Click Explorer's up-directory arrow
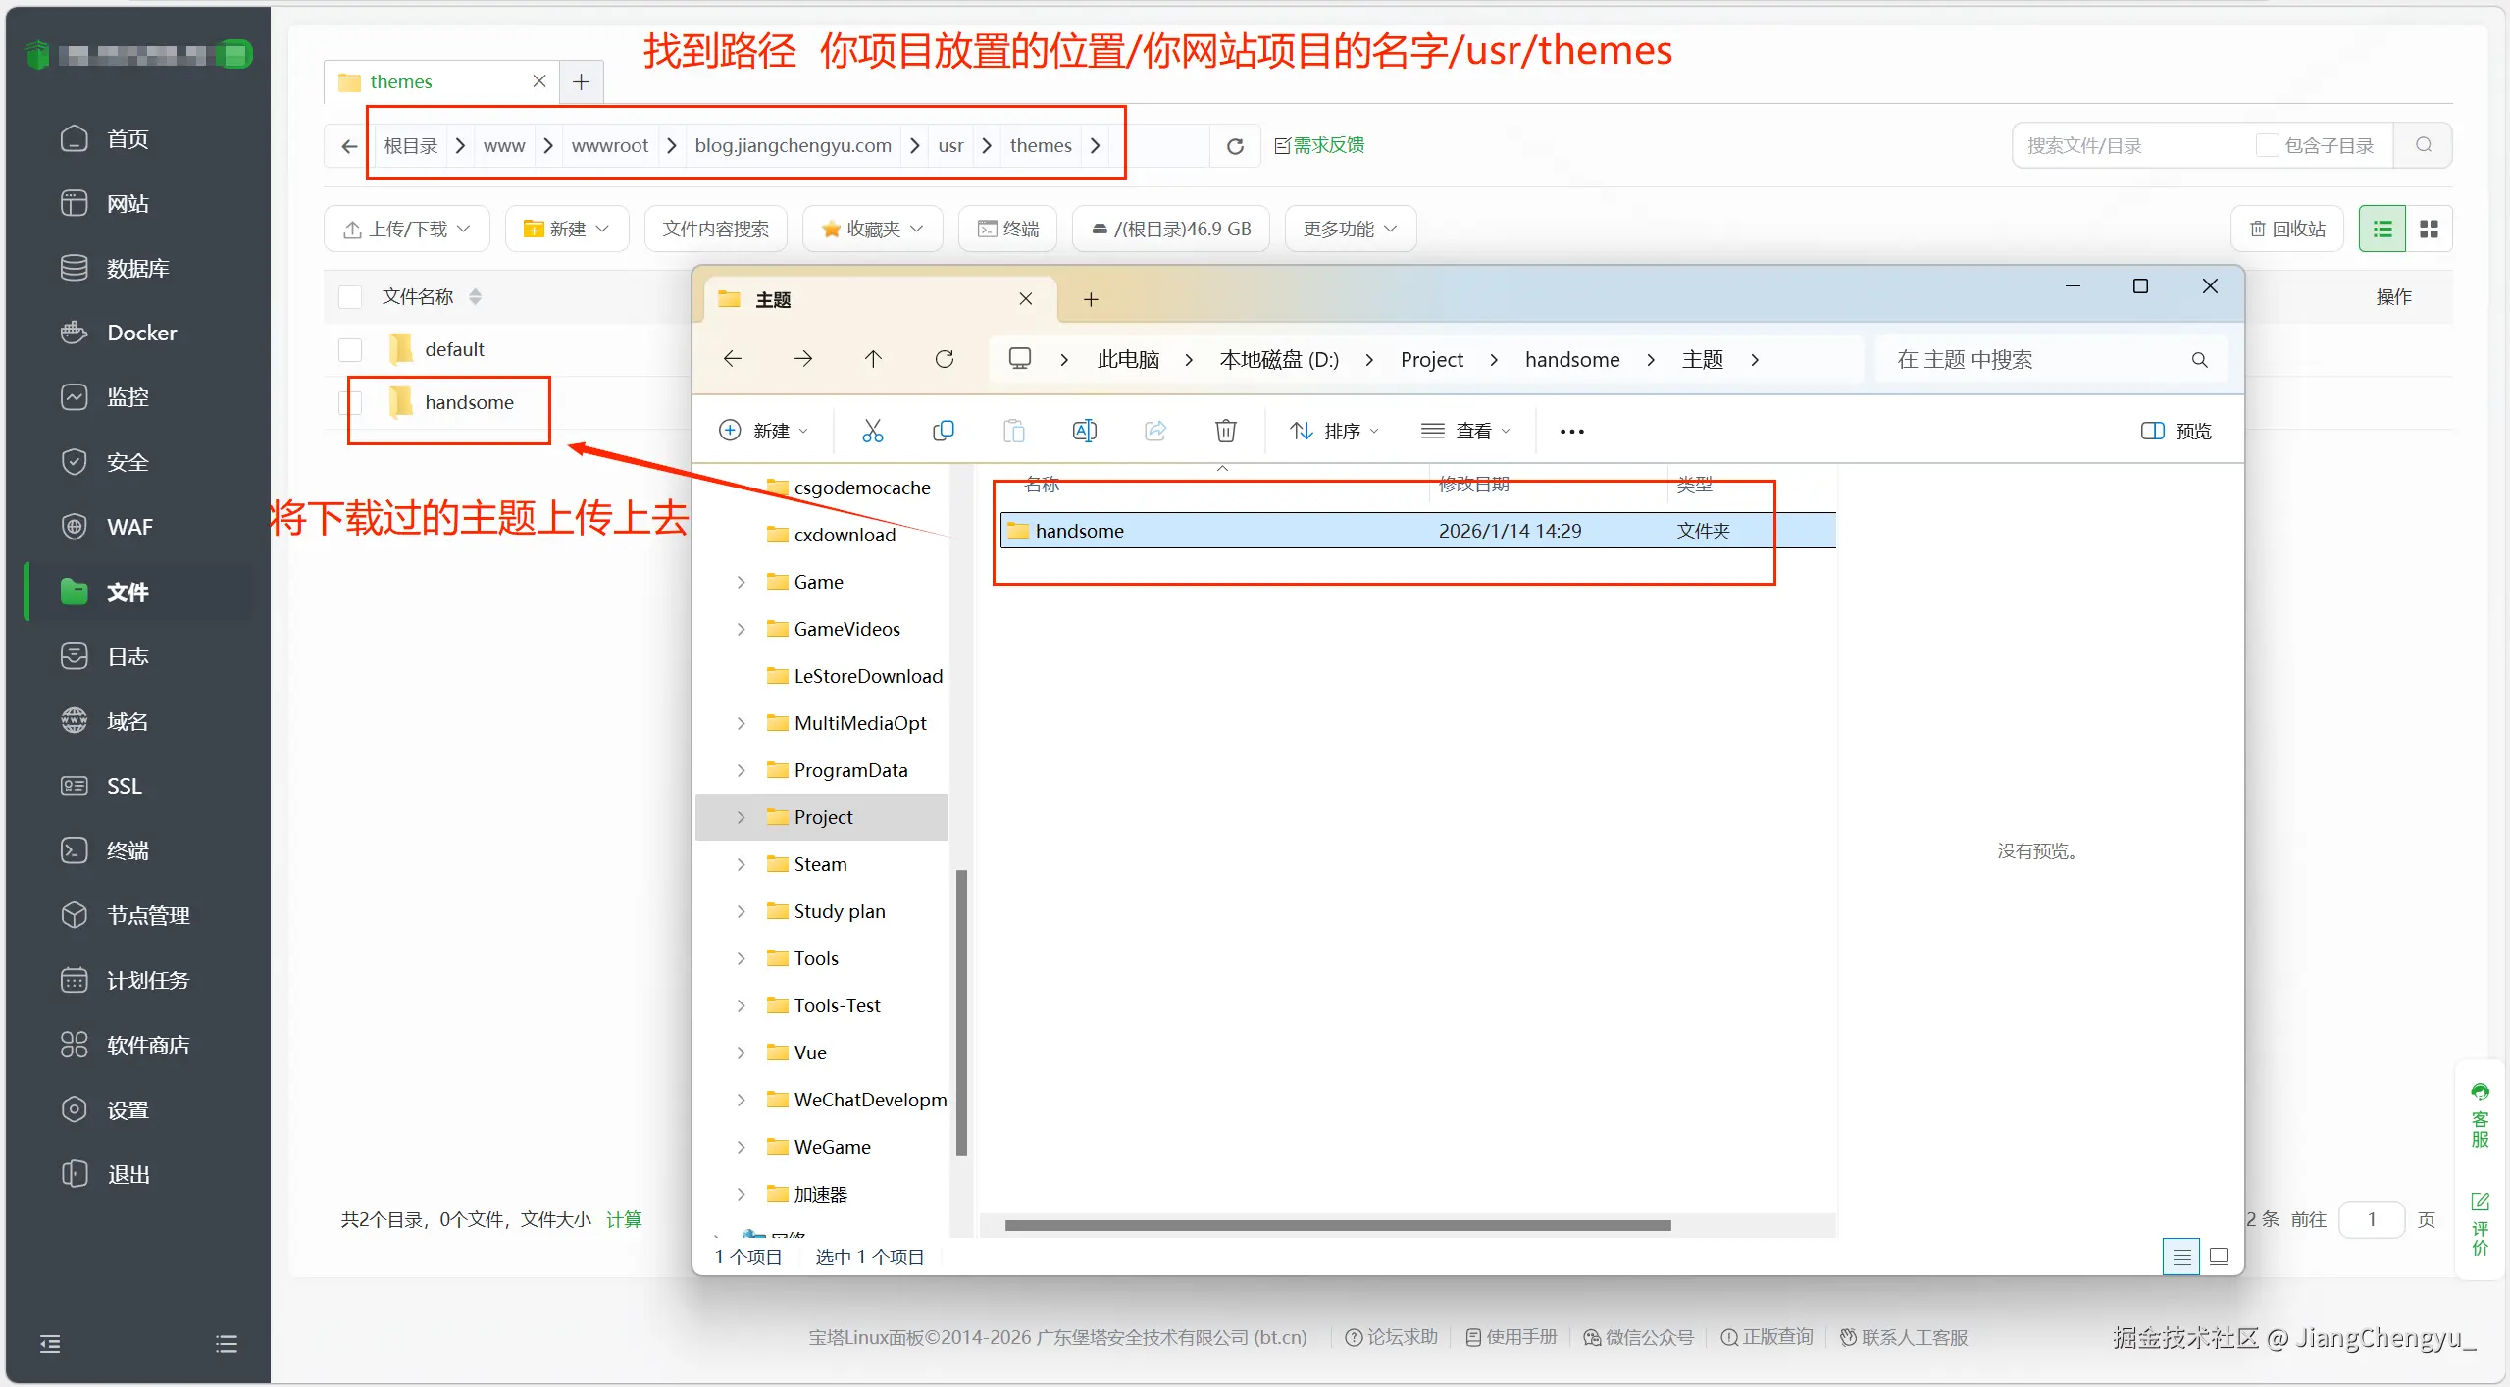This screenshot has width=2510, height=1387. coord(873,359)
